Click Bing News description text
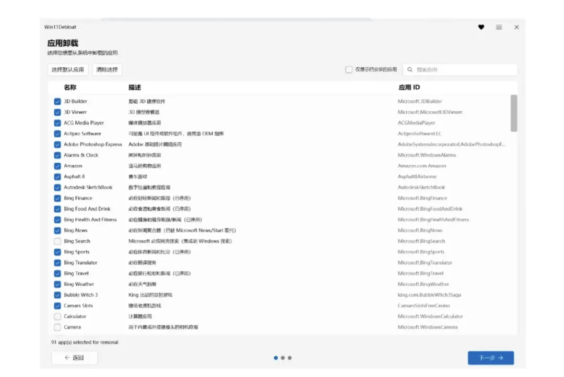The height and width of the screenshot is (377, 564). 182,230
